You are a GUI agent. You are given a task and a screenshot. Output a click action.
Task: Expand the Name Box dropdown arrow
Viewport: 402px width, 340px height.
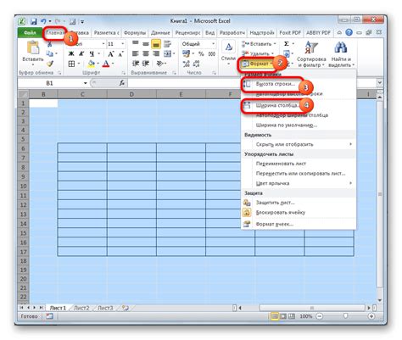pyautogui.click(x=86, y=83)
